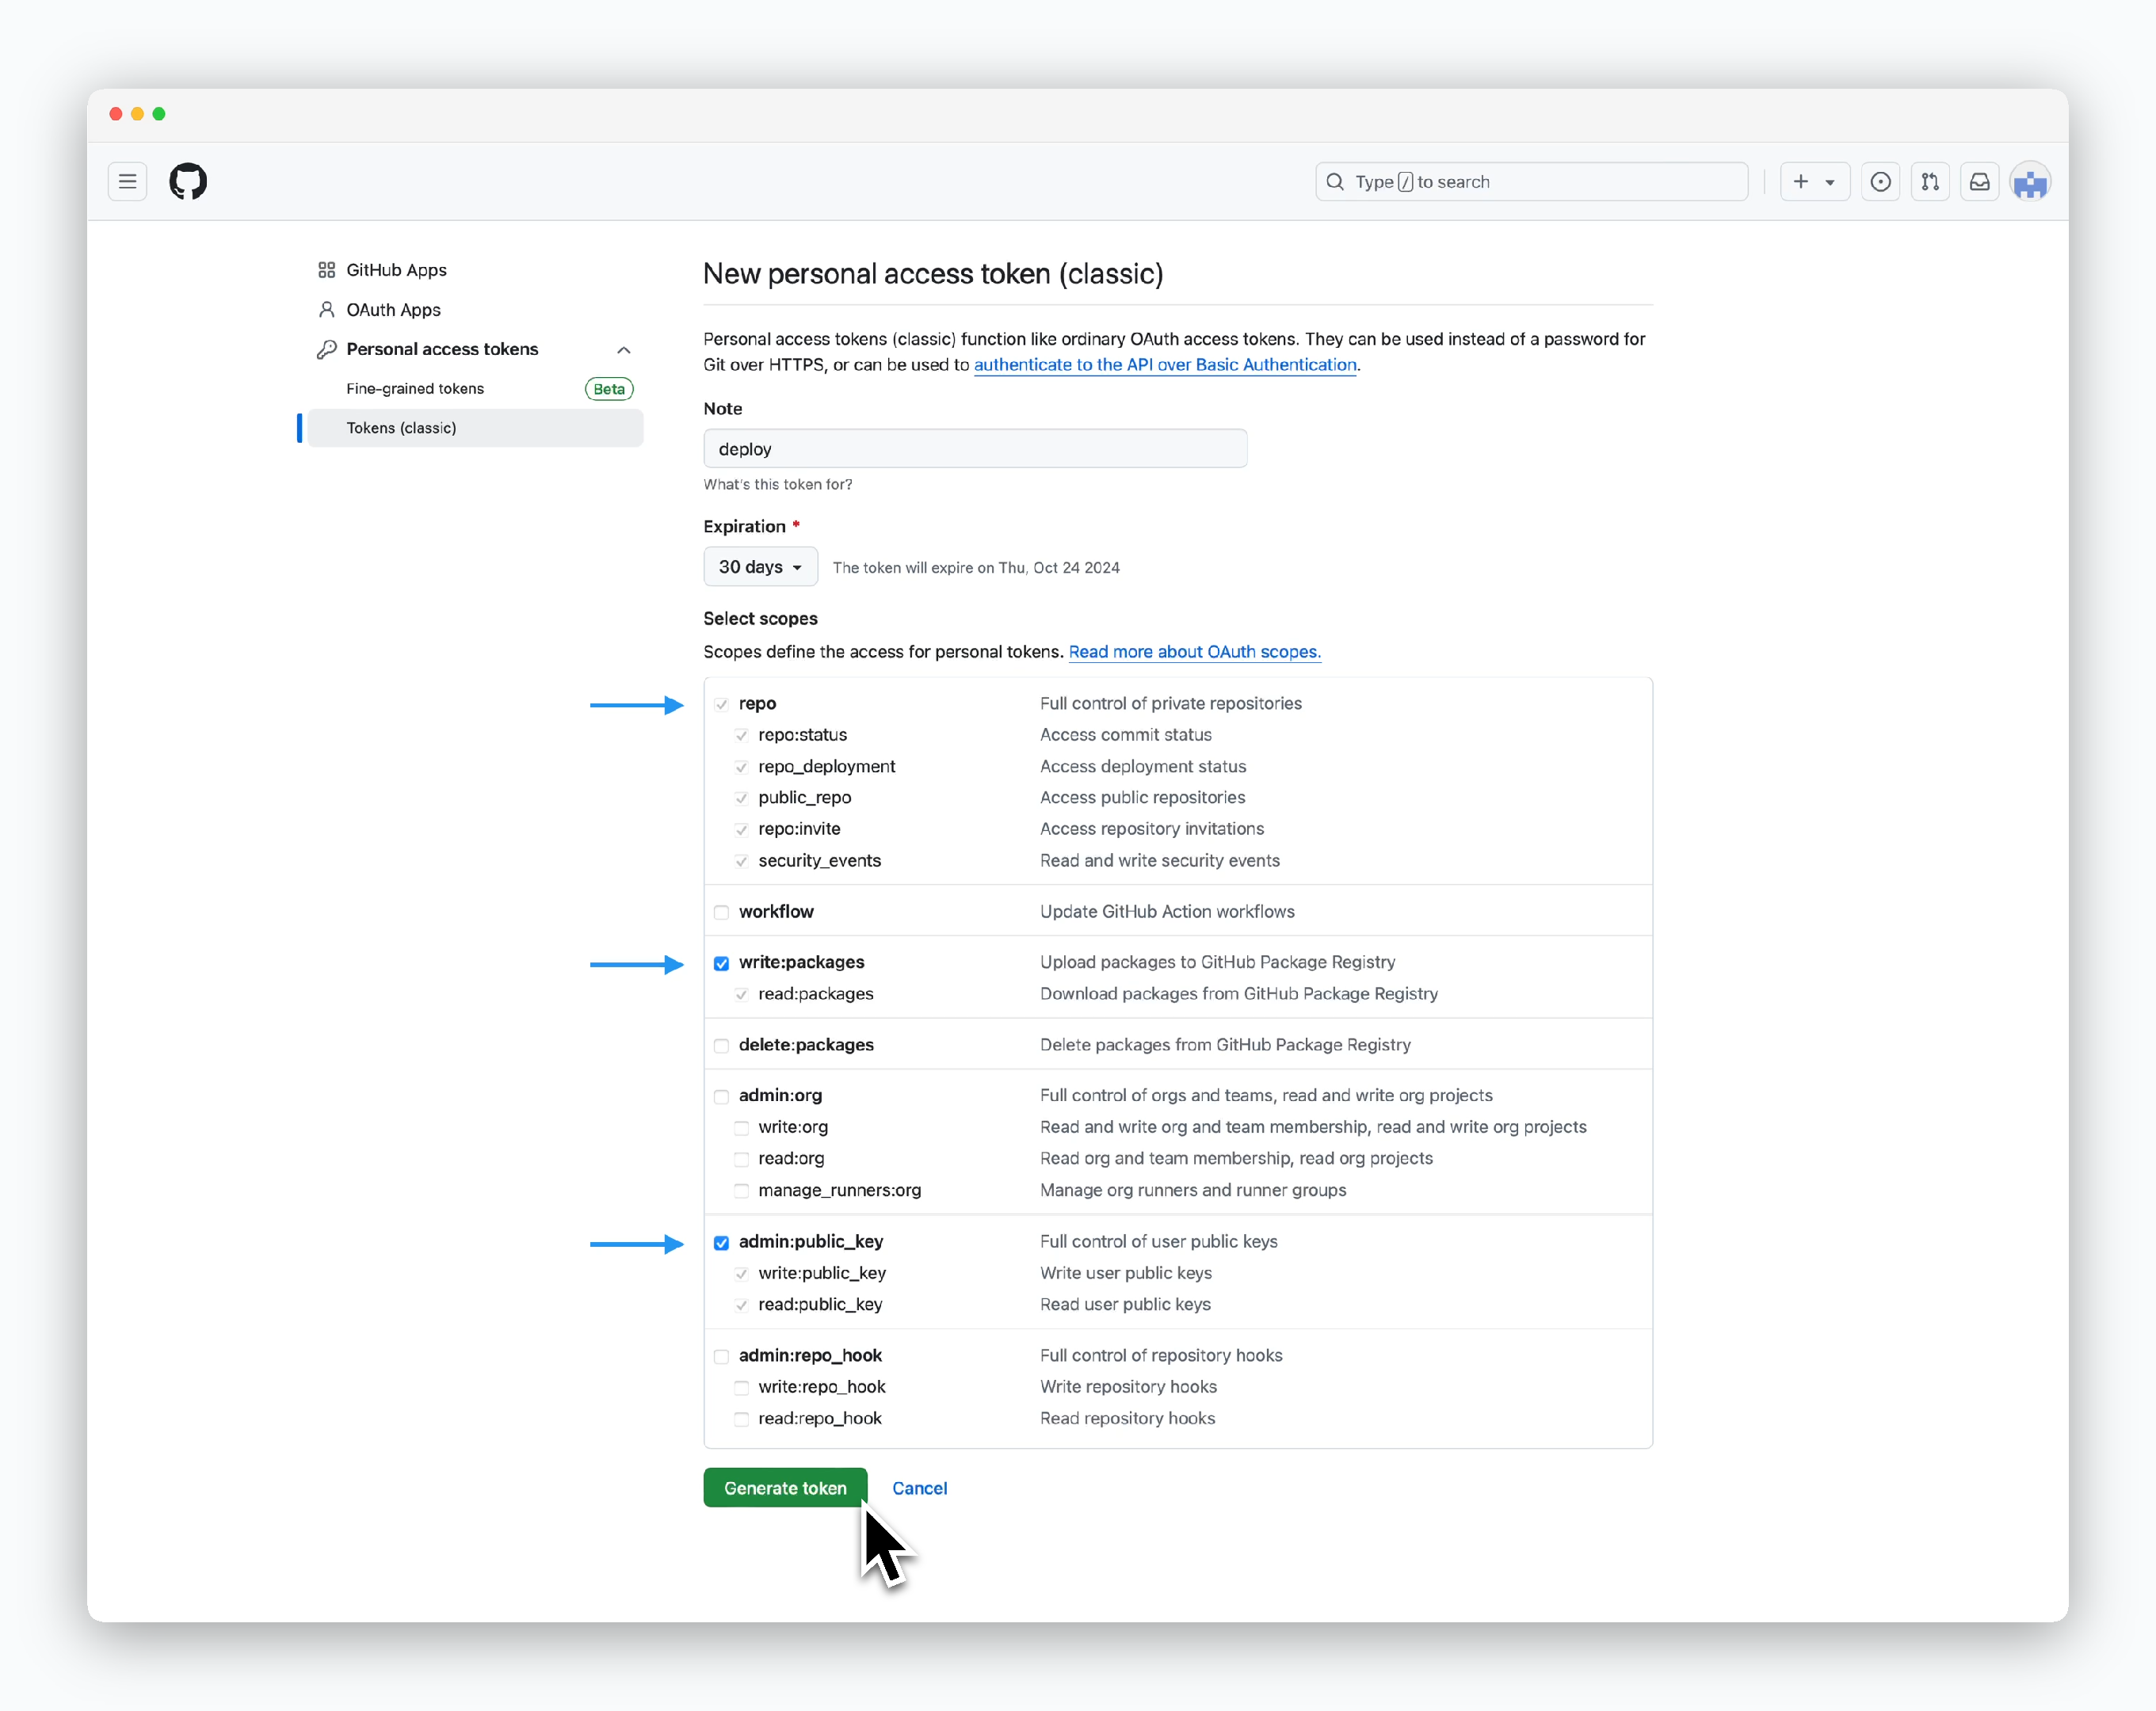Click 'Update GitHub Action workflows' description

coord(1167,912)
